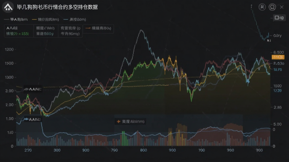Image resolution: width=289 pixels, height=162 pixels.
Task: Click the chart title text at the top
Action: 57,7
